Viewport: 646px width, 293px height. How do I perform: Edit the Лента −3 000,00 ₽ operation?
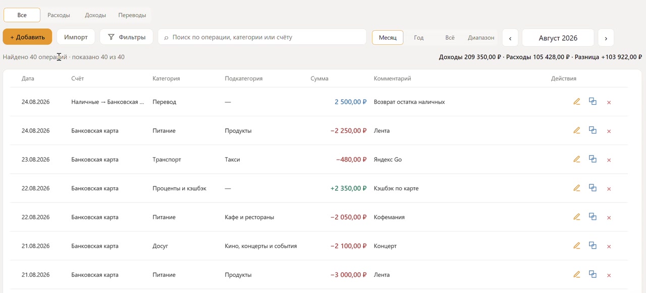point(577,275)
